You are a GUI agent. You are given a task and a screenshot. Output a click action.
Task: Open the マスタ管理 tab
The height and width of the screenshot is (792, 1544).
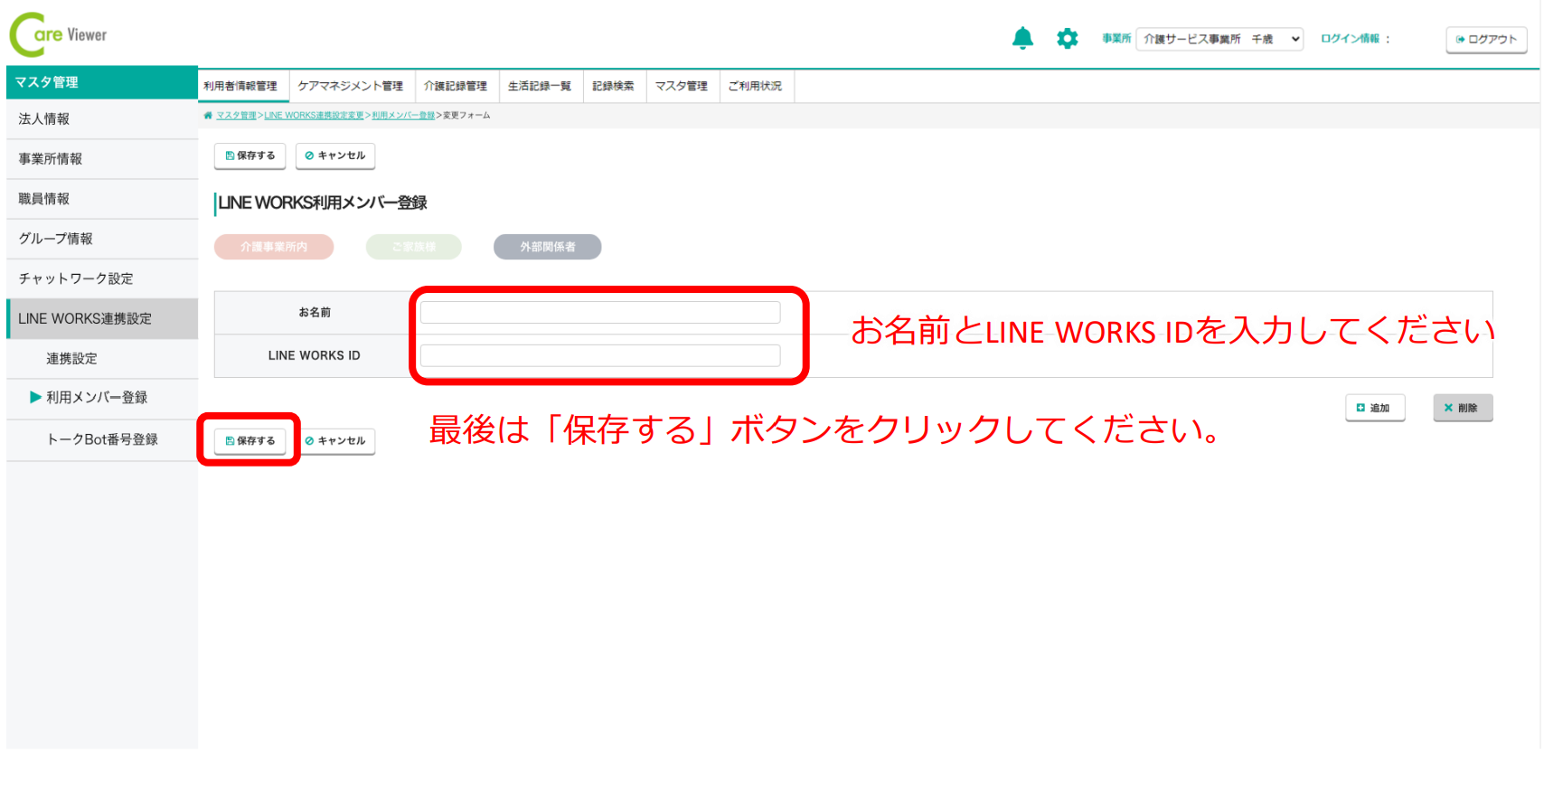point(682,86)
